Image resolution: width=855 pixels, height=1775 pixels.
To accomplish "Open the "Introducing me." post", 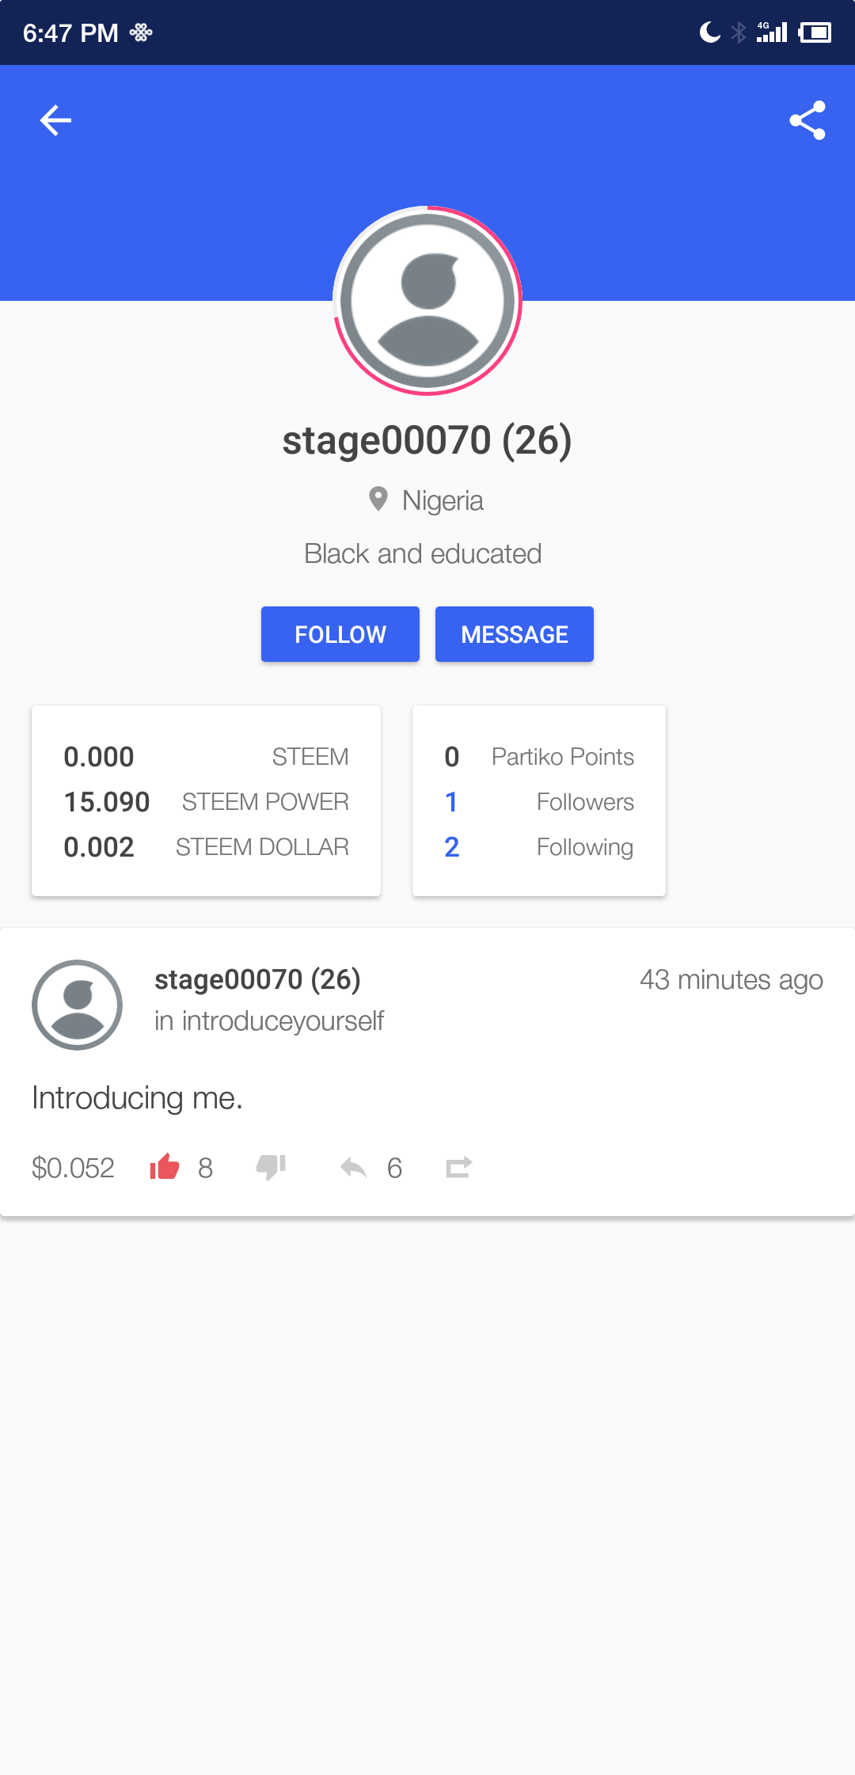I will tap(138, 1098).
